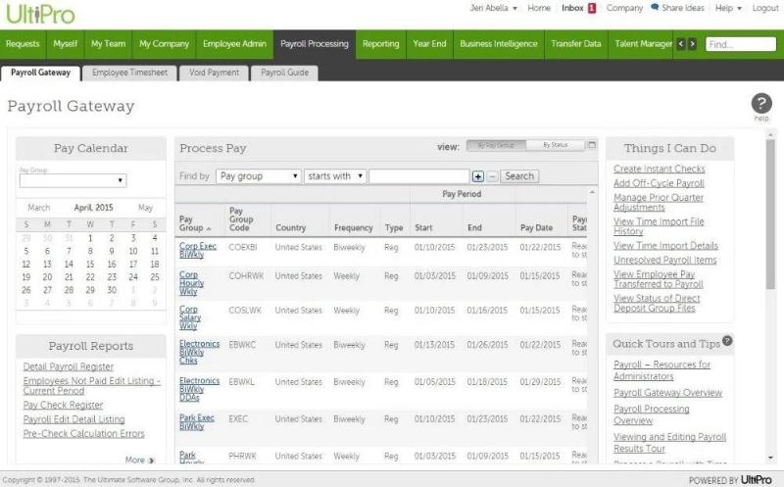Screen dimensions: 784x487
Task: Open the Year End menu
Action: tap(429, 44)
